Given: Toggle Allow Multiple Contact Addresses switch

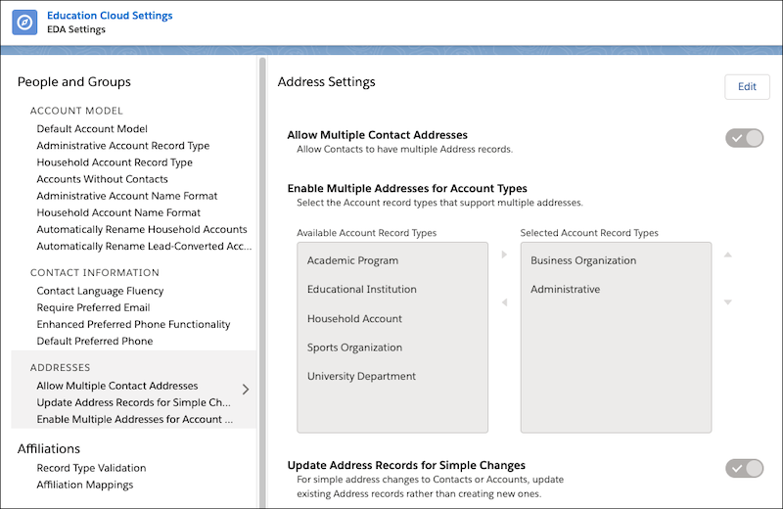Looking at the screenshot, I should (745, 138).
